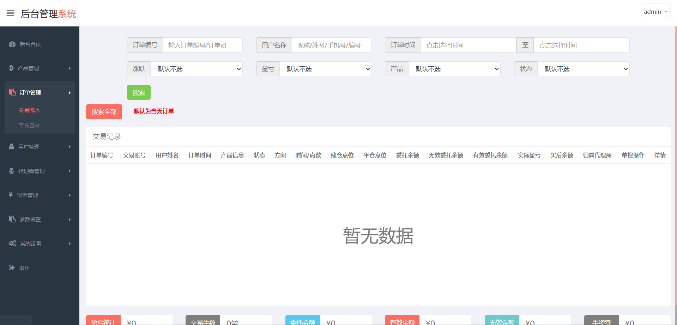Click the logout icon beside 退出
The width and height of the screenshot is (677, 325).
[x=12, y=268]
